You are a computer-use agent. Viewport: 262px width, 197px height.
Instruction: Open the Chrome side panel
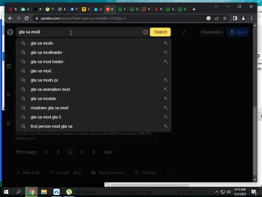pyautogui.click(x=235, y=18)
